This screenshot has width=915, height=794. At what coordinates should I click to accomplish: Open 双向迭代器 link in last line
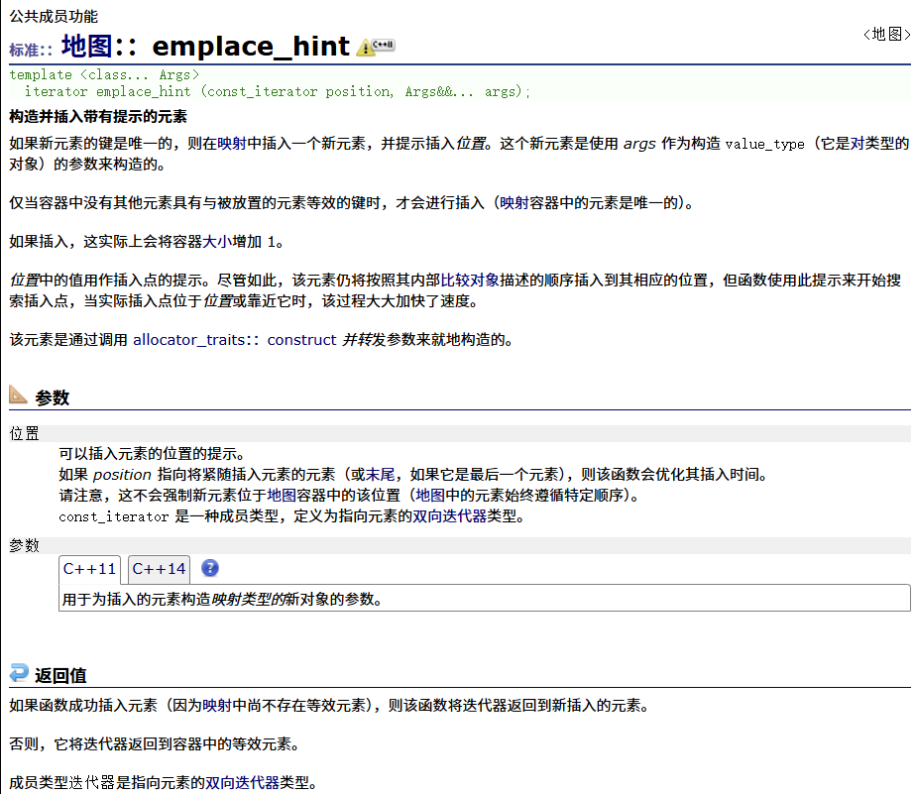click(x=242, y=783)
